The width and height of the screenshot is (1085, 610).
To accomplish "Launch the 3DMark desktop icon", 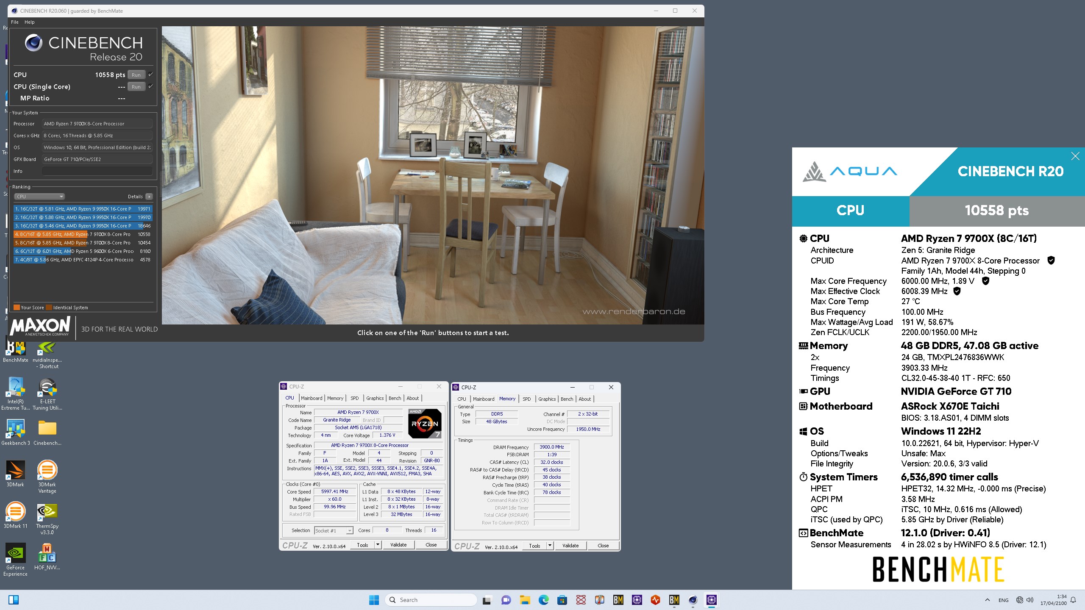I will (x=15, y=474).
